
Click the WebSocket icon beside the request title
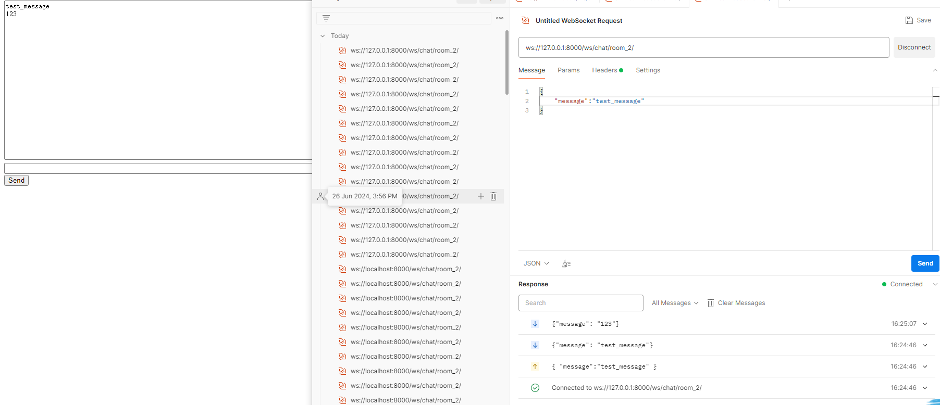pos(525,21)
